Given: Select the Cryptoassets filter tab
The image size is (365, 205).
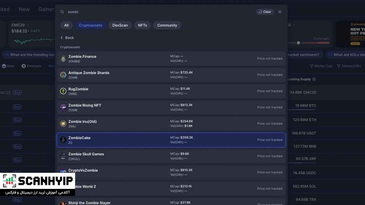Looking at the screenshot, I should 90,25.
